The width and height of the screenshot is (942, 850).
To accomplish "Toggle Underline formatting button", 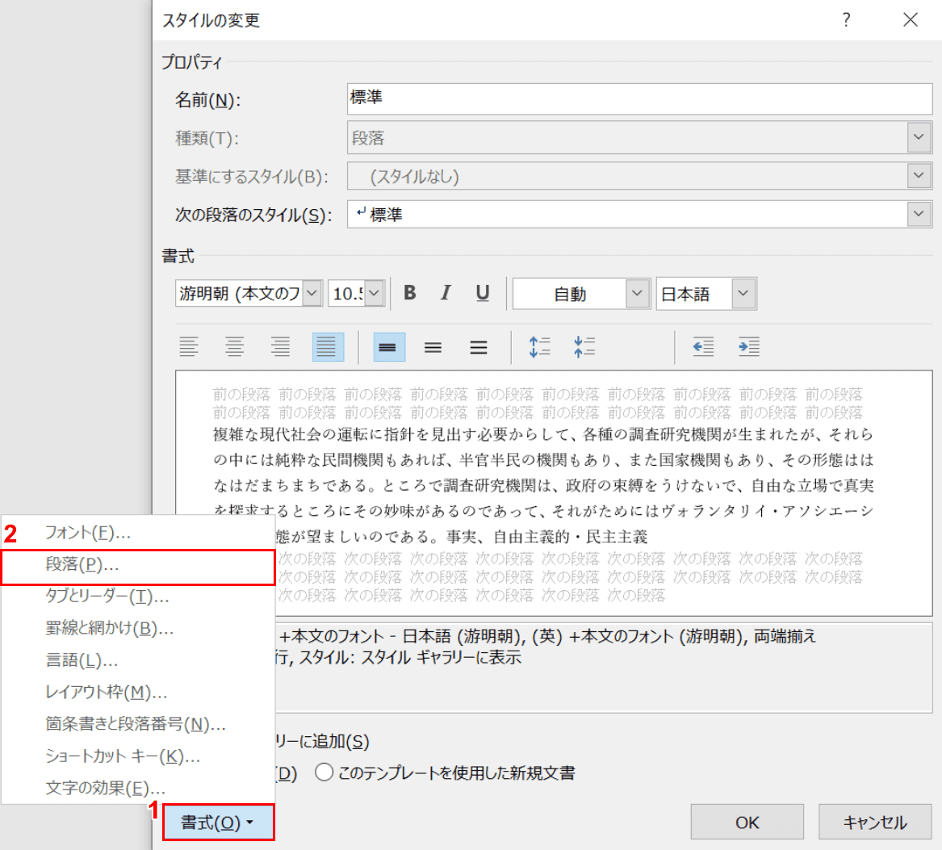I will pos(482,293).
